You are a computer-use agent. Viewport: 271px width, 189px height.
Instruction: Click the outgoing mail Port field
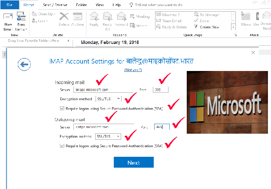click(x=162, y=127)
